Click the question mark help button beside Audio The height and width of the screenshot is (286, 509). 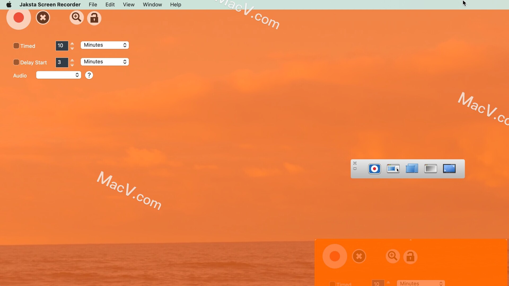pos(89,75)
